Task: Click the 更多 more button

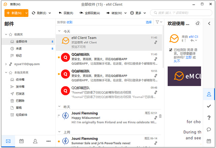Action: coord(136,13)
